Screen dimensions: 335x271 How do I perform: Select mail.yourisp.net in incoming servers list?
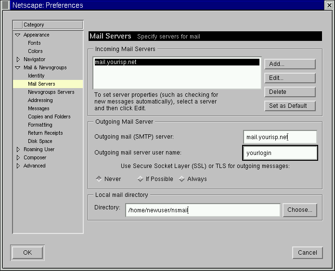point(176,62)
